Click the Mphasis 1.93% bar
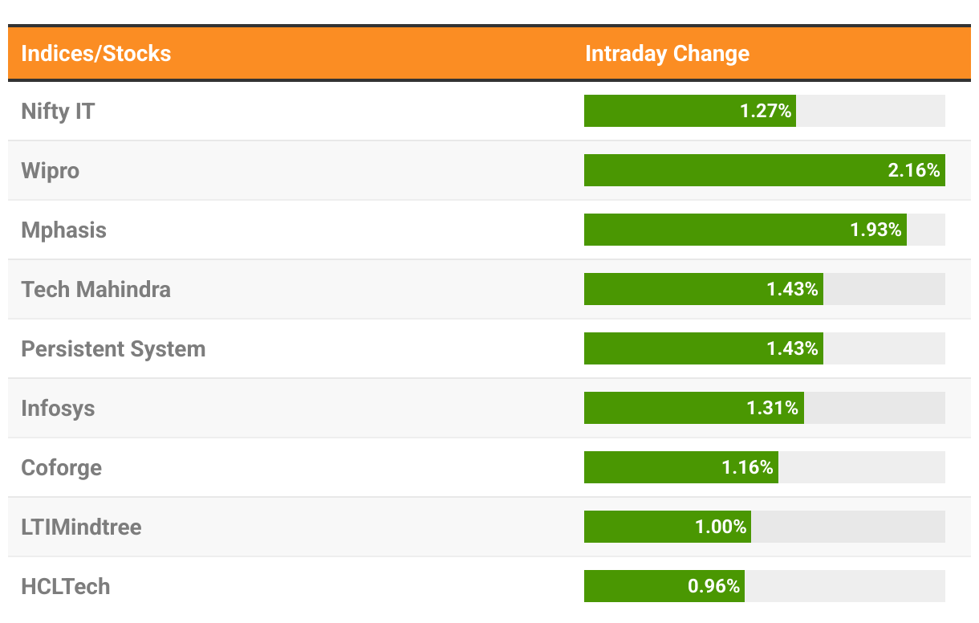This screenshot has height=623, width=979. pos(745,230)
